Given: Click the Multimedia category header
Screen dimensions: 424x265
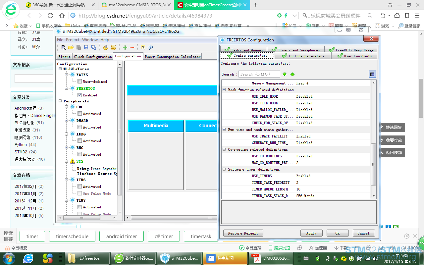Looking at the screenshot, I should click(156, 126).
